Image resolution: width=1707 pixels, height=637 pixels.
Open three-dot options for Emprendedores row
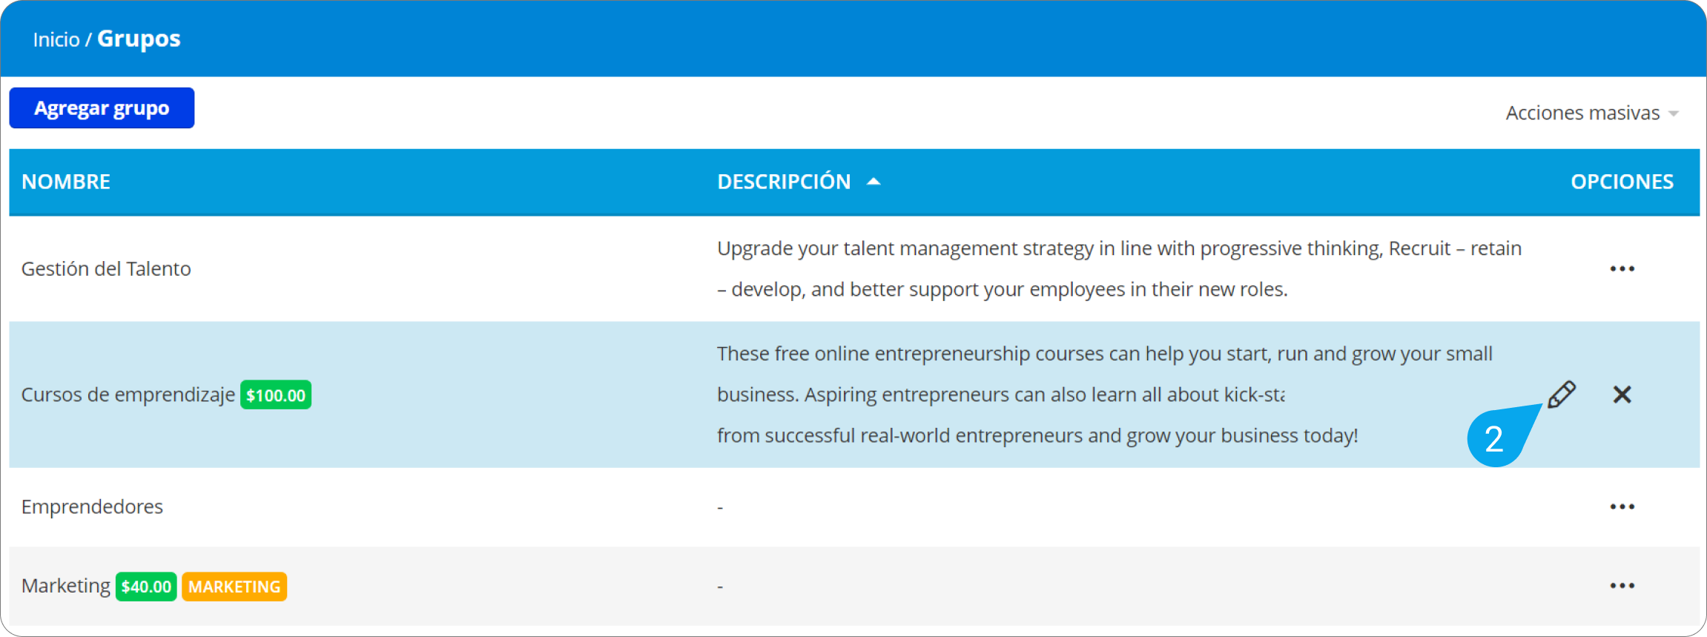[1622, 506]
